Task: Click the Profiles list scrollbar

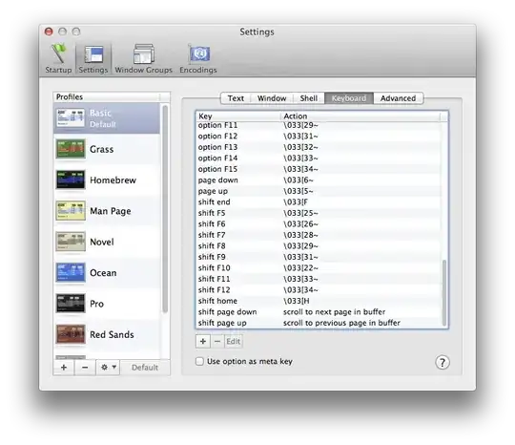Action: (165, 209)
